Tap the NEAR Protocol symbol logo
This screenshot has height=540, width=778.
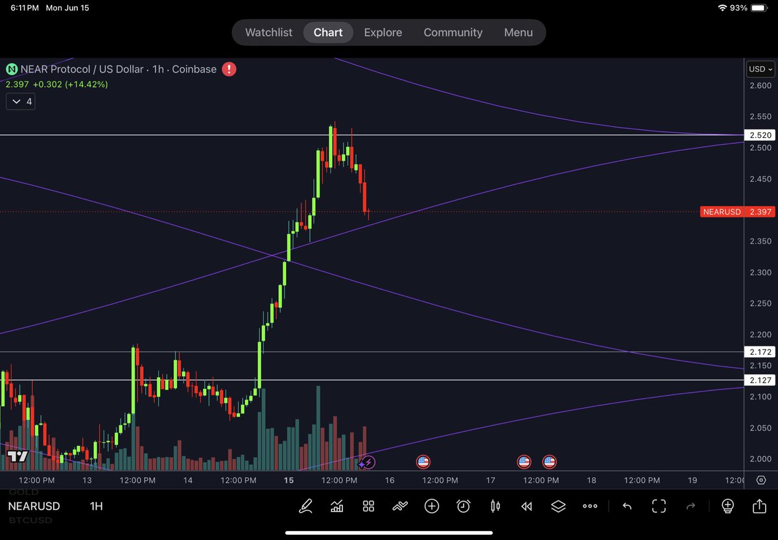pos(12,69)
